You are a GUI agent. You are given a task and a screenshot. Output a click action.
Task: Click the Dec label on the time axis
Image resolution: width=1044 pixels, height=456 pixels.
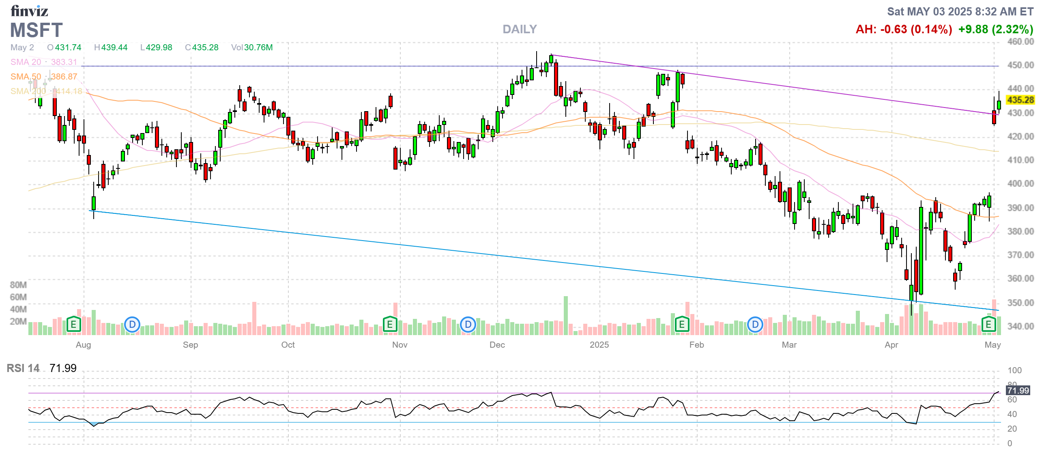pyautogui.click(x=497, y=345)
